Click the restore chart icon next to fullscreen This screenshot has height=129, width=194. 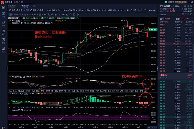coord(145,10)
